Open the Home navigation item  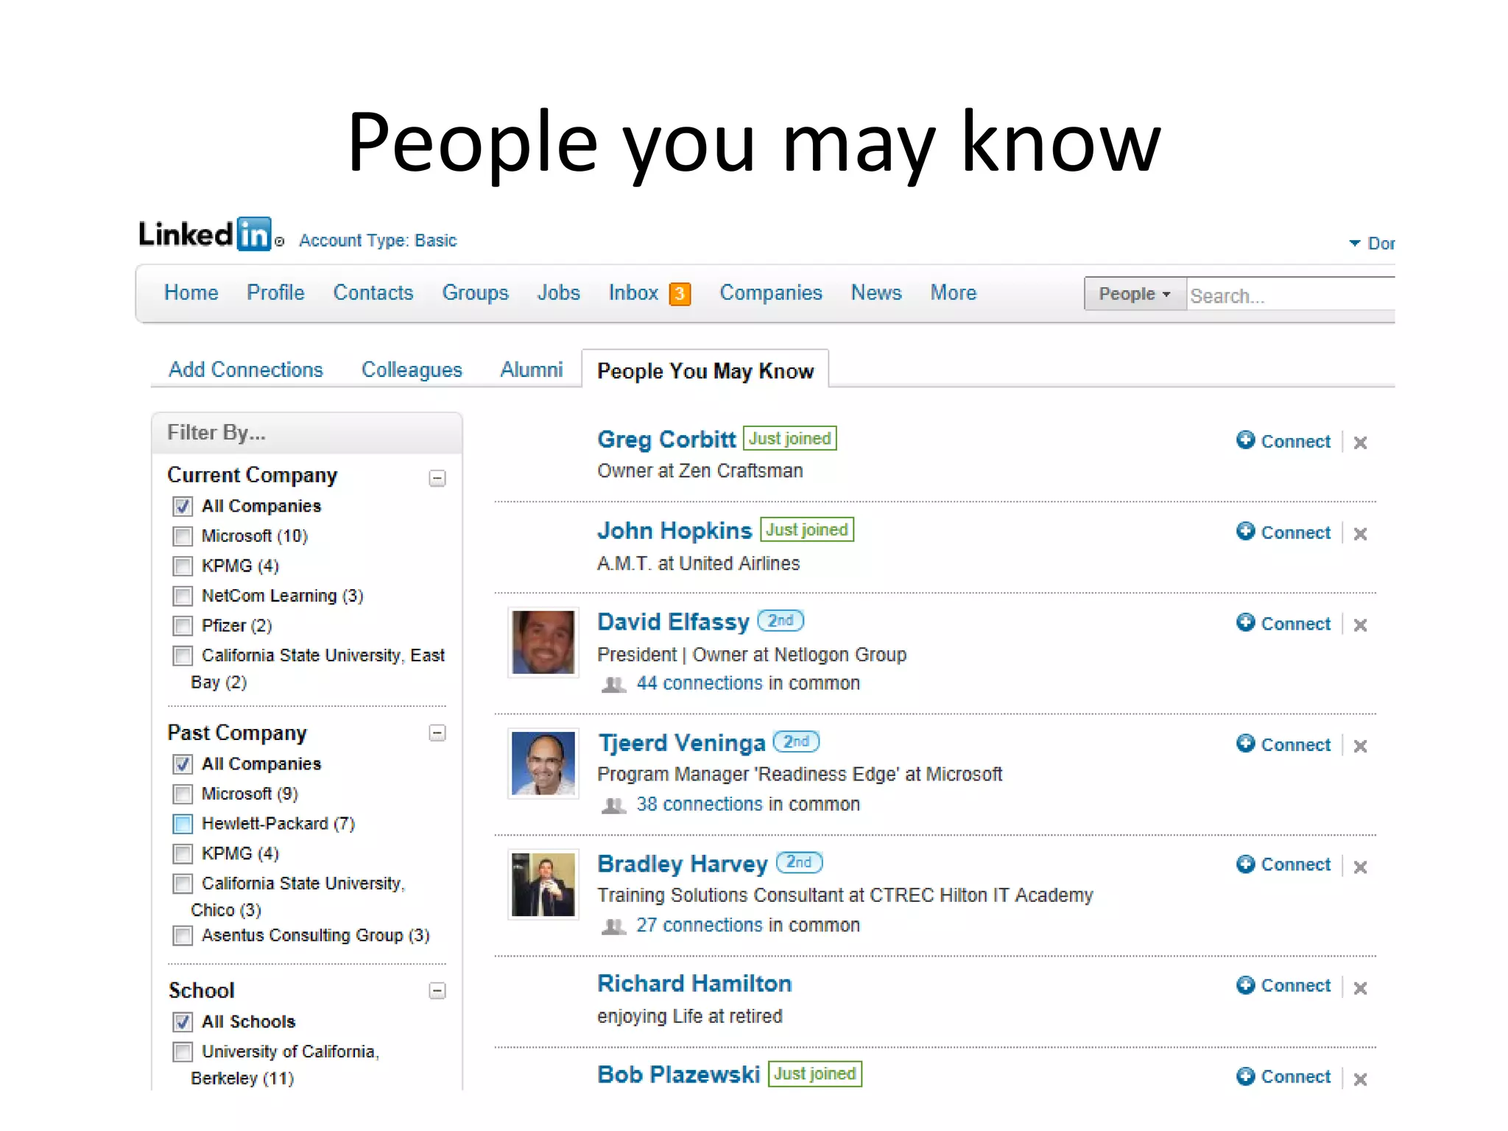click(x=191, y=293)
